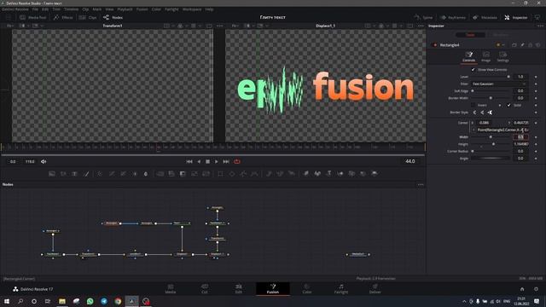546x307 pixels.
Task: Open the right viewer Fit zoom dropdown
Action: 235,26
